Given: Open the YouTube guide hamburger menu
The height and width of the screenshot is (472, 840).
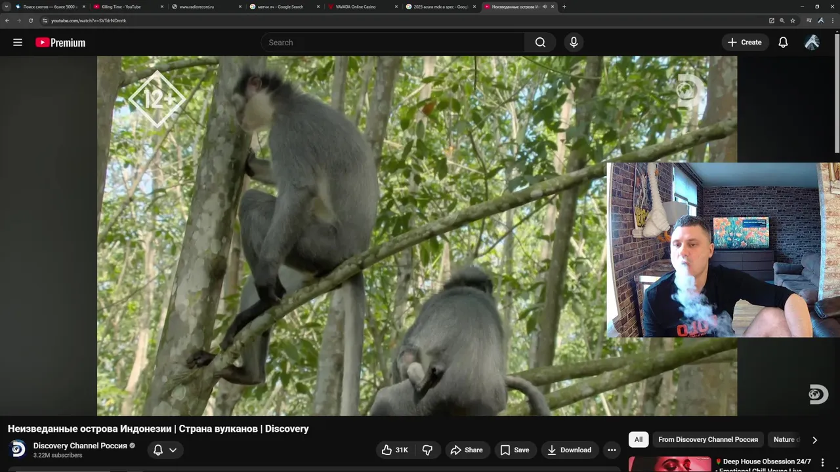Looking at the screenshot, I should (18, 43).
